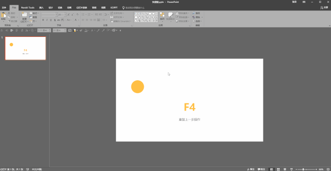Image resolution: width=331 pixels, height=171 pixels.
Task: Adjust the zoom slider handle
Action: 303,169
